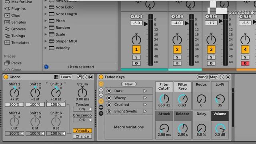The image size is (256, 144).
Task: Click the Shift 1 velocity 100 % field
Action: (14, 104)
